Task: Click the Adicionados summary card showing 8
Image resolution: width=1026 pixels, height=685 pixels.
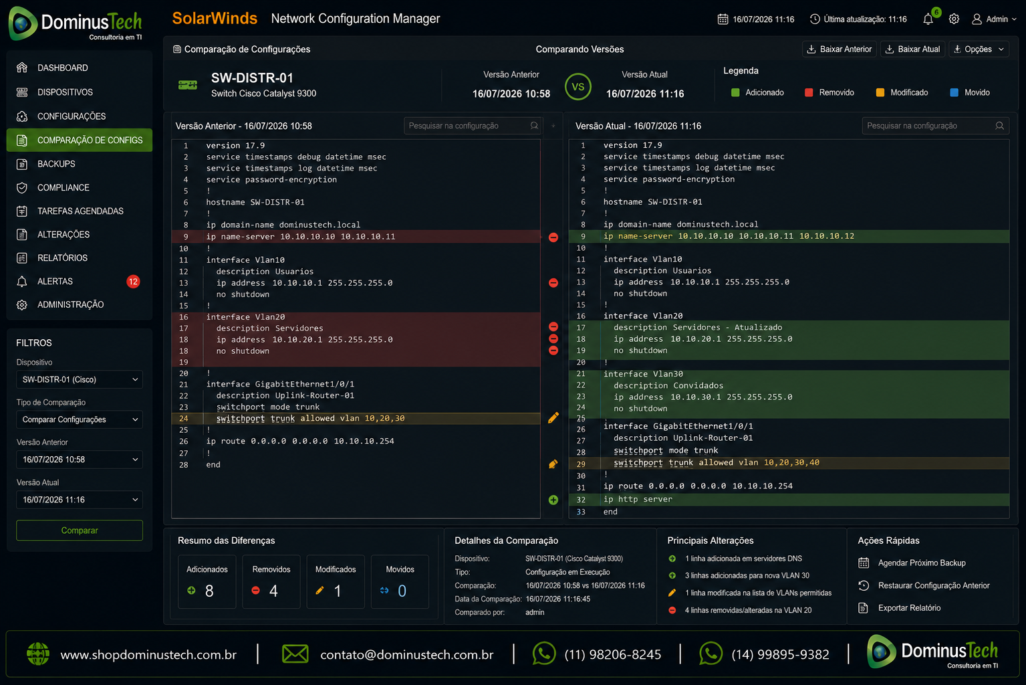Action: click(207, 582)
